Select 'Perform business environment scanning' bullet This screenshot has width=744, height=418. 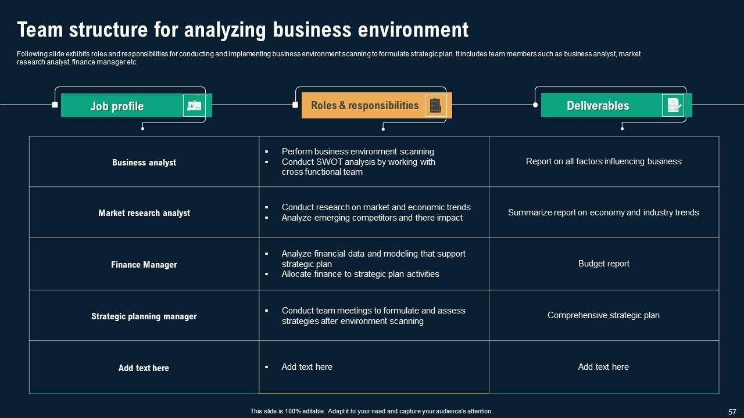(357, 152)
